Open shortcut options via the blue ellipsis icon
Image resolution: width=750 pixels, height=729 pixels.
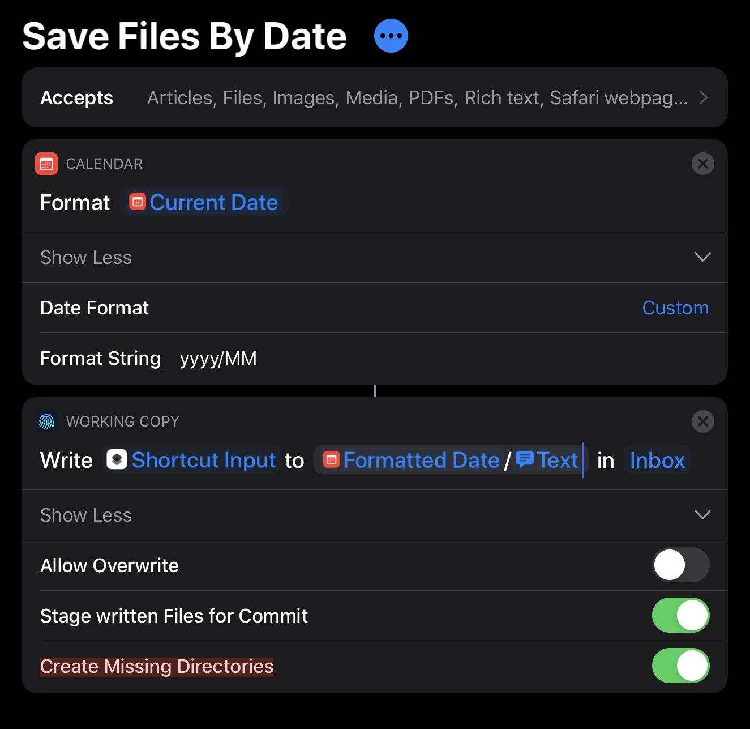(x=391, y=35)
